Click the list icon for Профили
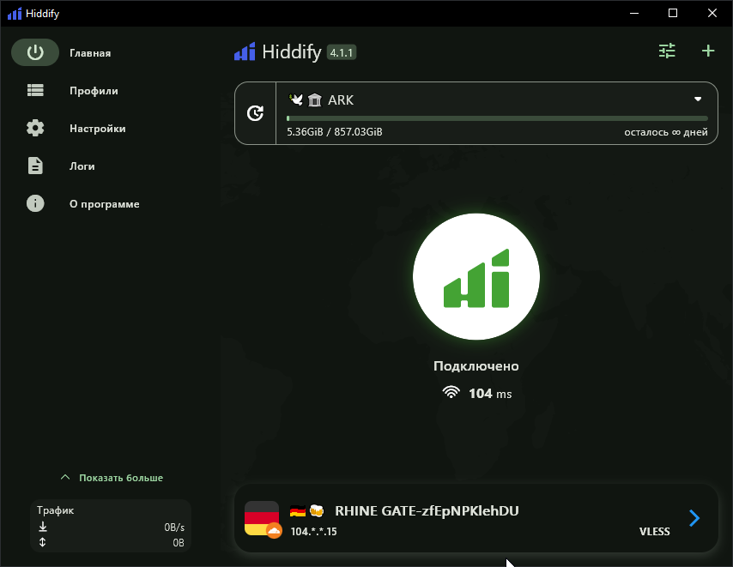This screenshot has height=567, width=733. 35,90
